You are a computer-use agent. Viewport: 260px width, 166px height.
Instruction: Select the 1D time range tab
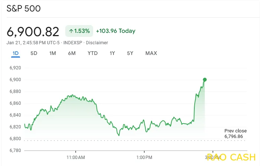pos(16,53)
